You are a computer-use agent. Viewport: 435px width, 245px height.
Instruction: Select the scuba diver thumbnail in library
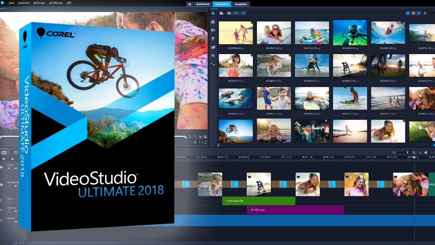350,33
